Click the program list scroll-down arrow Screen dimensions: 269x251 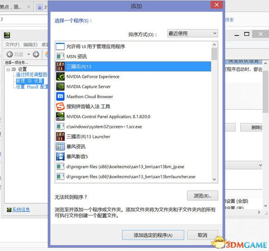pos(214,179)
